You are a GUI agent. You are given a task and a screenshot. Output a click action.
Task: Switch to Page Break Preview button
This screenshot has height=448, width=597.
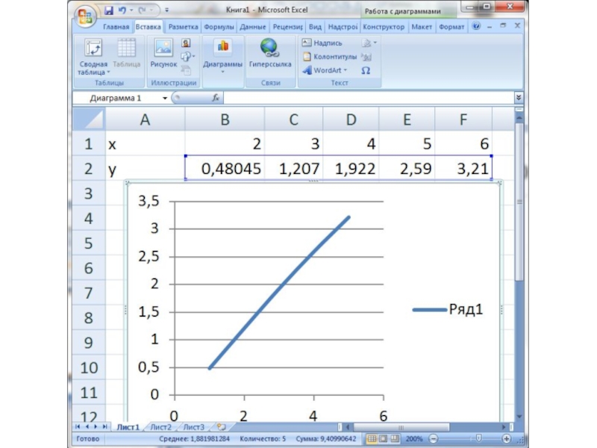pyautogui.click(x=395, y=439)
